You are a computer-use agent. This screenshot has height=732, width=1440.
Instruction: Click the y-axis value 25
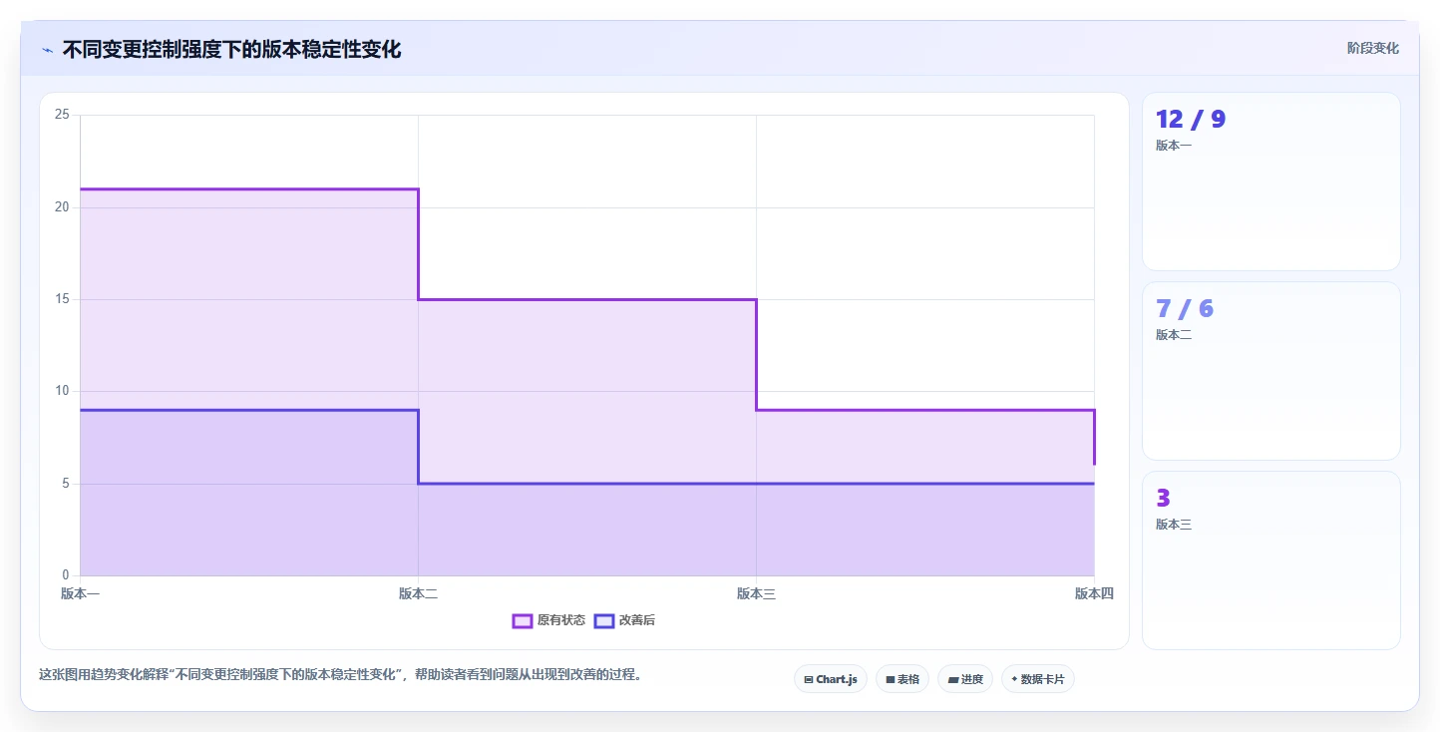tap(62, 115)
